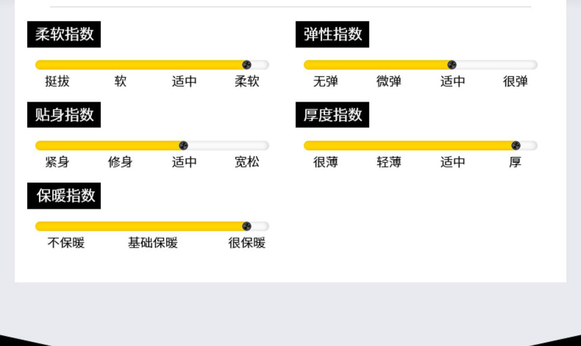
Task: Click the 保暖指数 slider knob
Action: 246,227
